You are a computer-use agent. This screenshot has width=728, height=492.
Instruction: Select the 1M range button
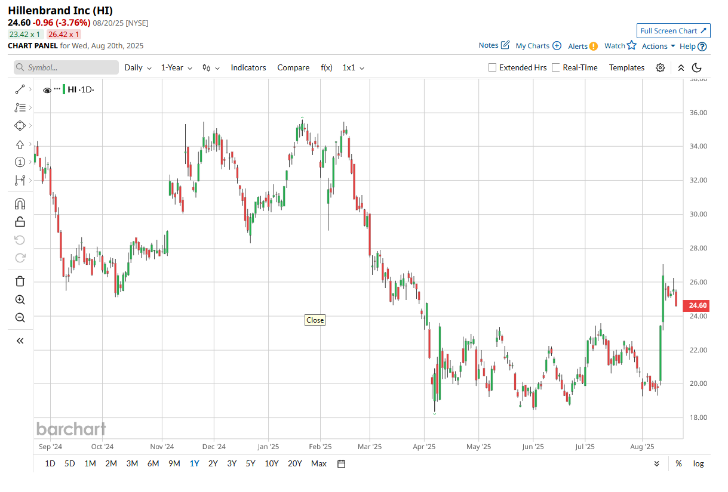click(x=90, y=463)
